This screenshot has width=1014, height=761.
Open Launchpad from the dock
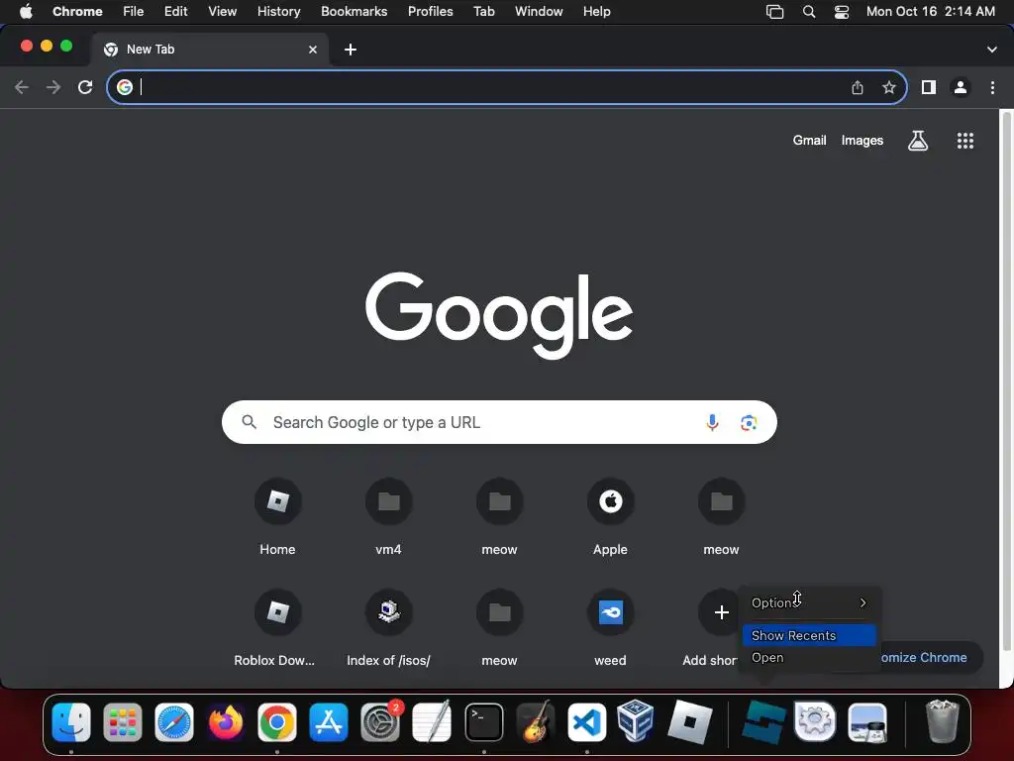122,722
